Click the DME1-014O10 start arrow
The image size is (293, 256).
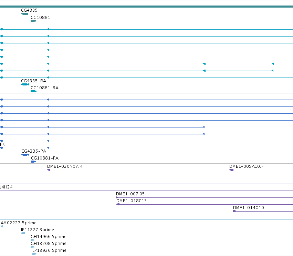(235, 211)
